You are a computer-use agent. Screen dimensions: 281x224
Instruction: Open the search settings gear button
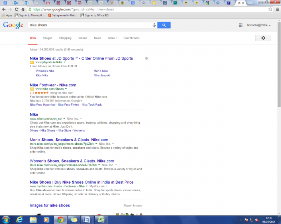(263, 38)
